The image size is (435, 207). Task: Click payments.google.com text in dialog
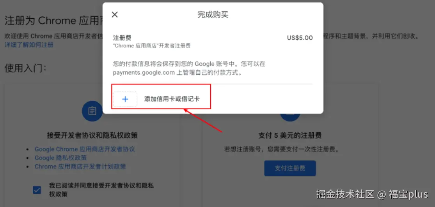click(144, 73)
